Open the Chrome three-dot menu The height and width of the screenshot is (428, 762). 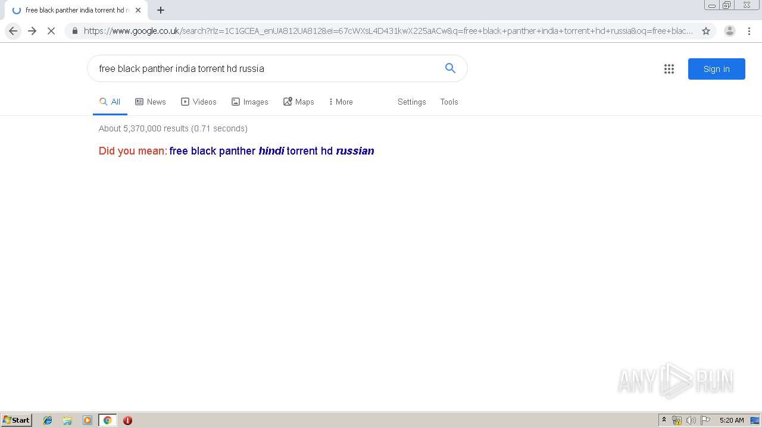(749, 31)
